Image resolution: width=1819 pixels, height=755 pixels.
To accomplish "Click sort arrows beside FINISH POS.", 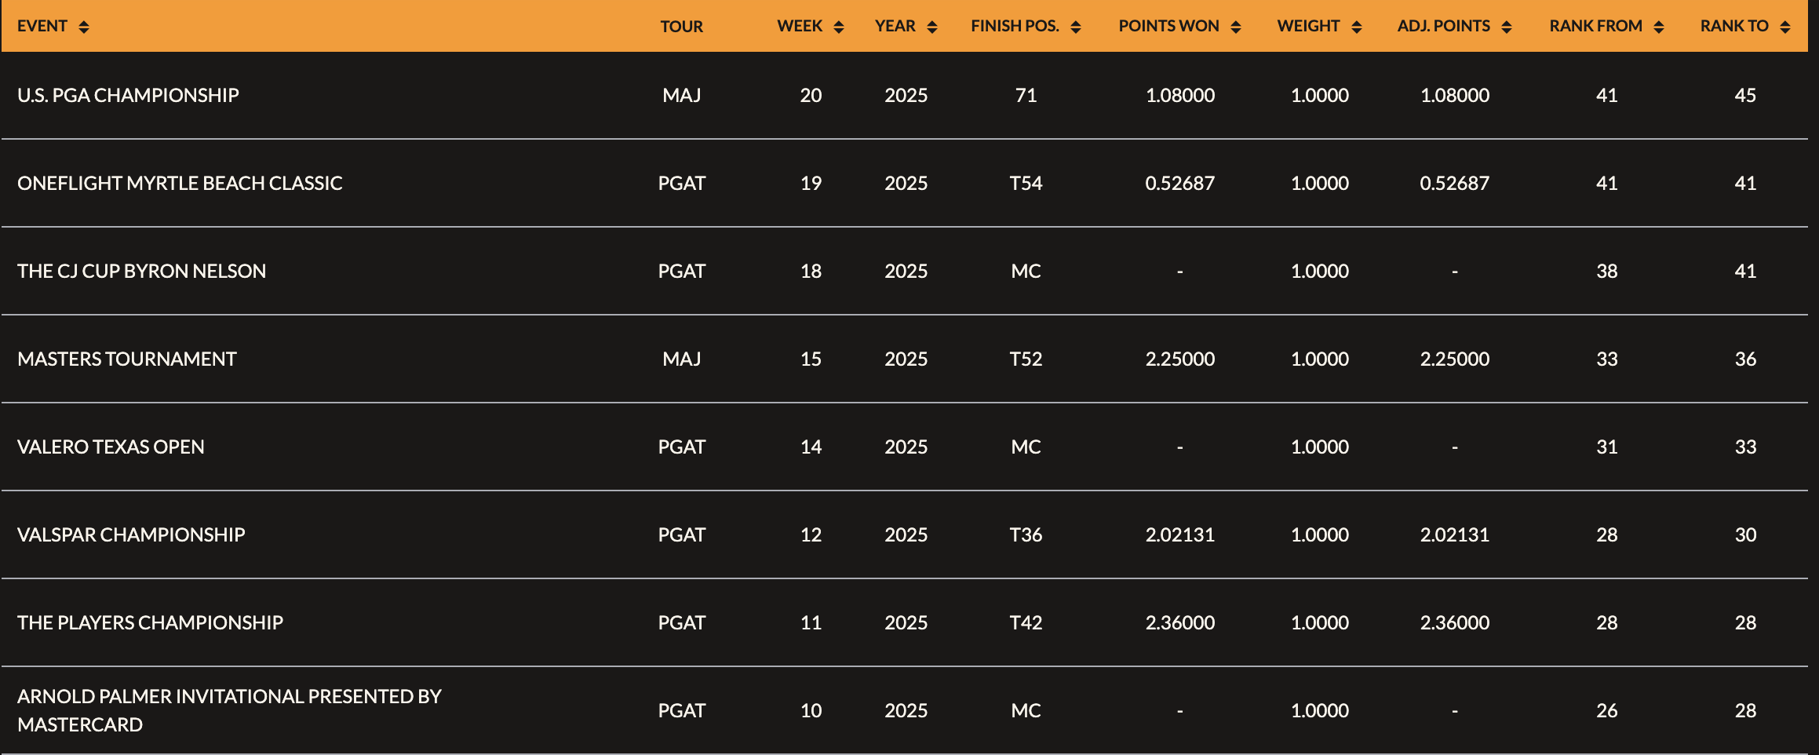I will pos(1076,27).
